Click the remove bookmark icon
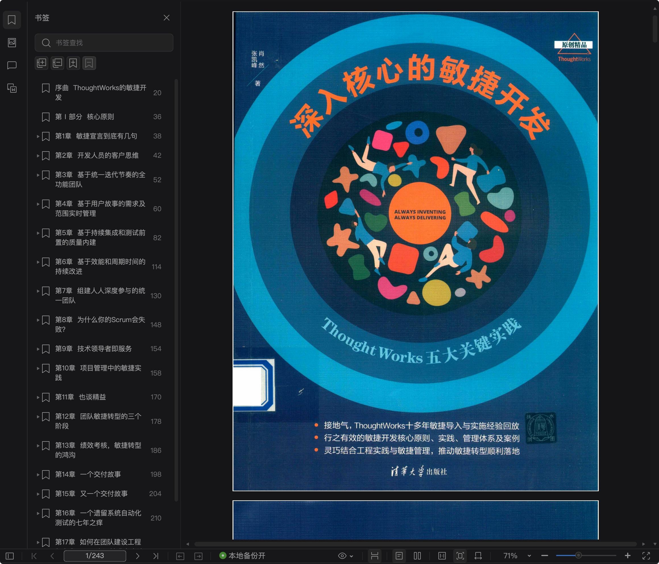Screen dimensions: 659x564 (x=89, y=63)
